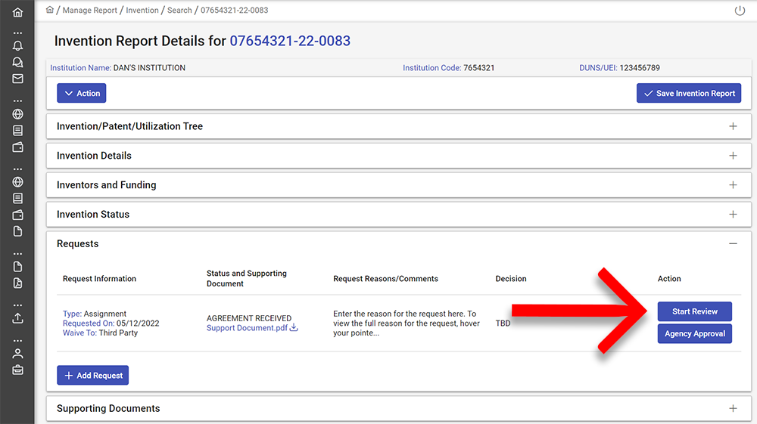Open the chat messages icon in sidebar
This screenshot has width=757, height=424.
[17, 62]
